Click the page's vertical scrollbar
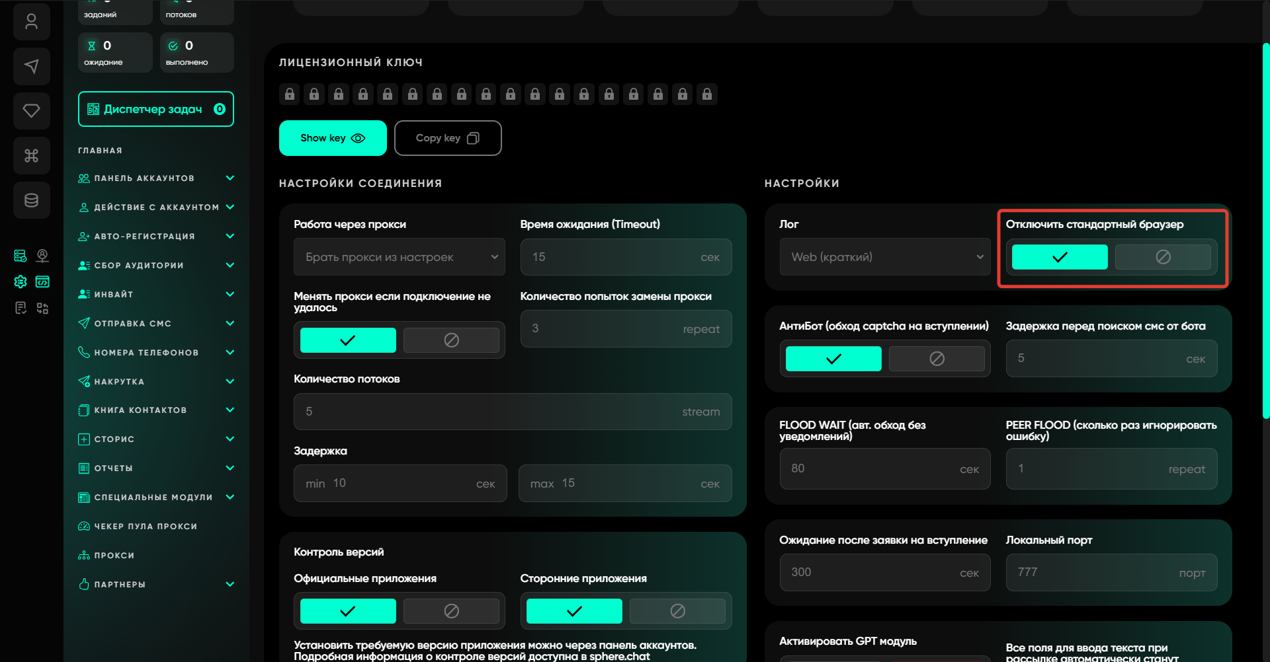 (1265, 231)
